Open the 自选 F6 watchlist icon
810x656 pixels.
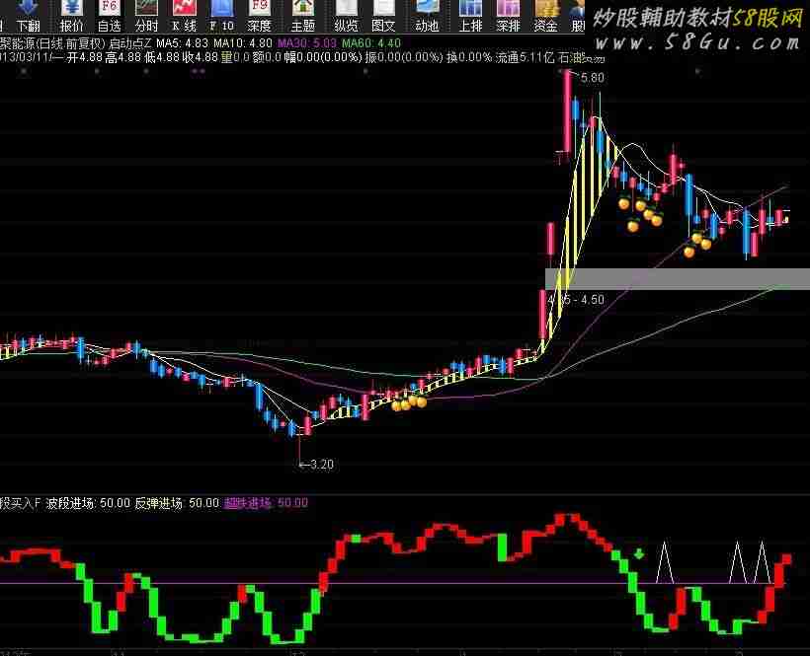109,16
